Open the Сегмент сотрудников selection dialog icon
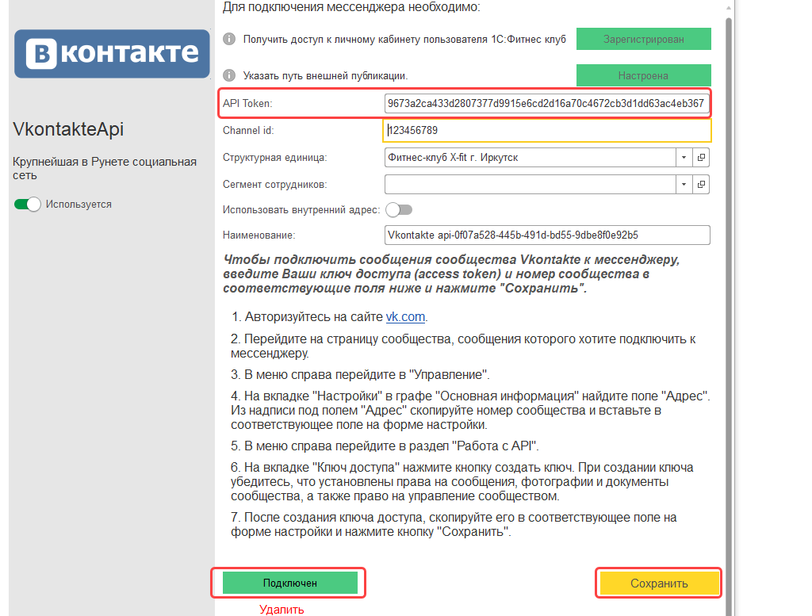The image size is (812, 616). (x=701, y=184)
